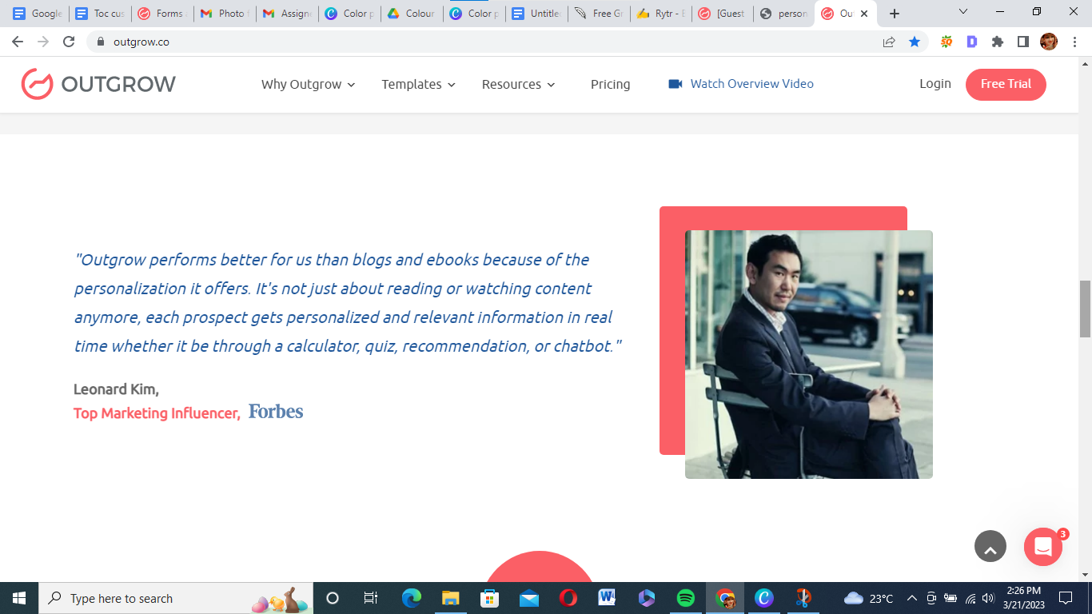1092x614 pixels.
Task: Click the Login link
Action: click(x=935, y=84)
